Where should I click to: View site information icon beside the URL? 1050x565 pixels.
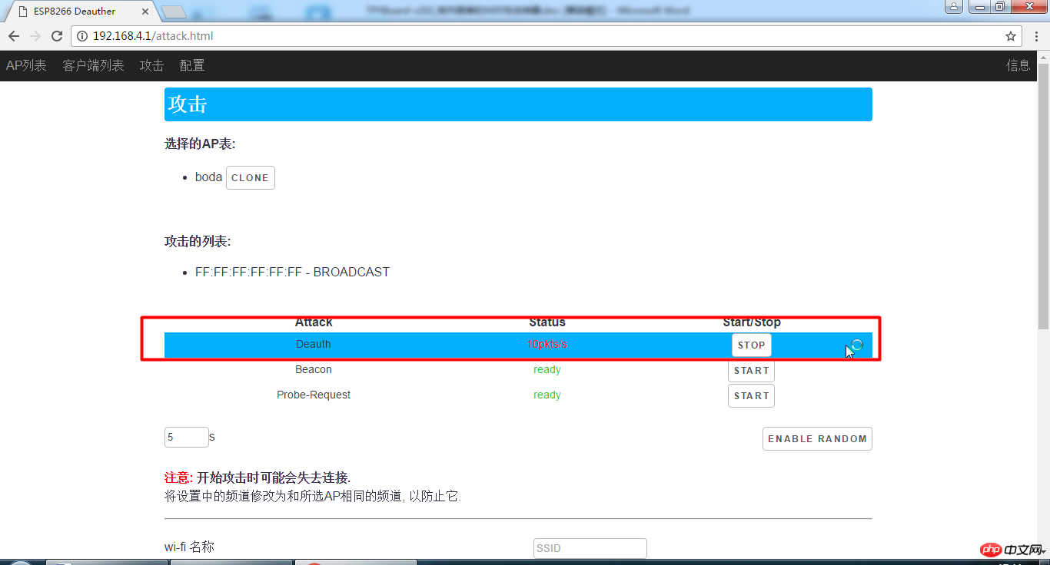(83, 36)
